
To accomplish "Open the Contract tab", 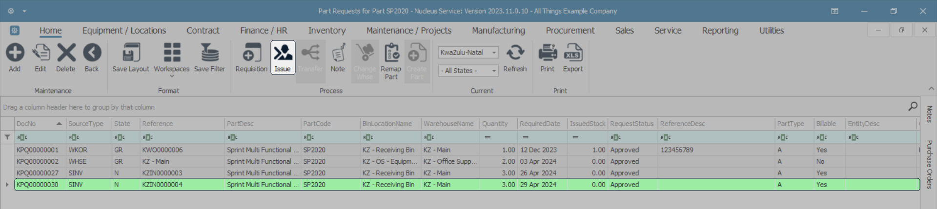I will (x=203, y=30).
